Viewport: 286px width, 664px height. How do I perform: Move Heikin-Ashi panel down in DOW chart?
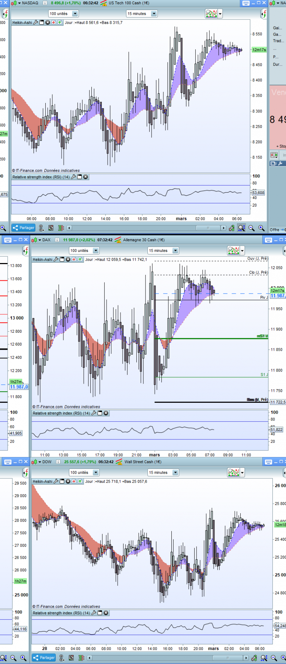74,481
